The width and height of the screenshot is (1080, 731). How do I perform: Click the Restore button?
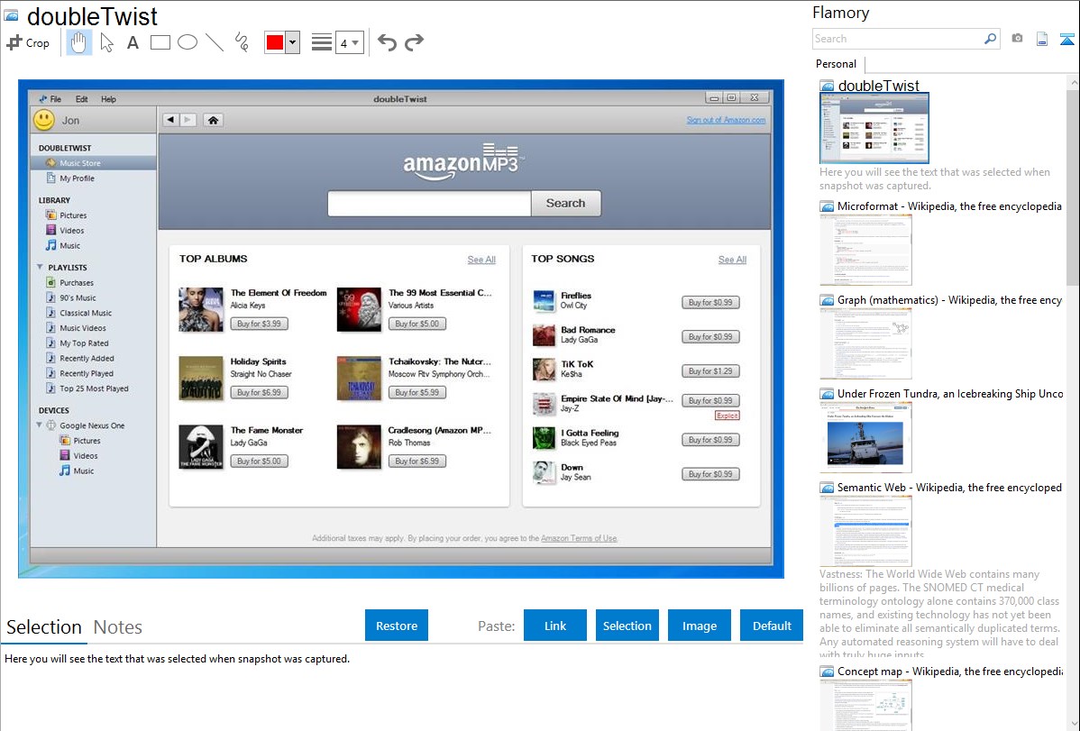click(x=397, y=626)
